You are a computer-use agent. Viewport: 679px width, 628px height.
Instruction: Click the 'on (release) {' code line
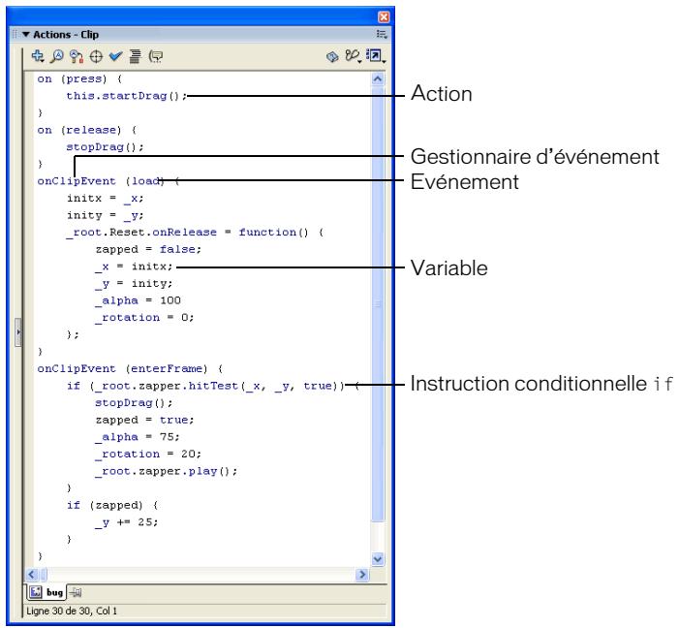86,130
